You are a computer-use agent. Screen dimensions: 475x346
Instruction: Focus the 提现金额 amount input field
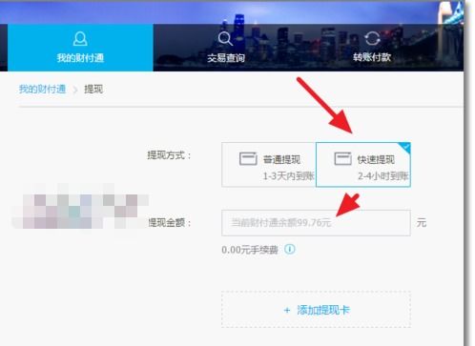click(x=316, y=223)
